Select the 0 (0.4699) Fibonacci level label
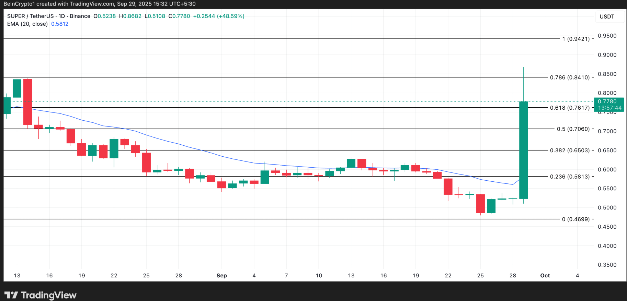 tap(576, 219)
